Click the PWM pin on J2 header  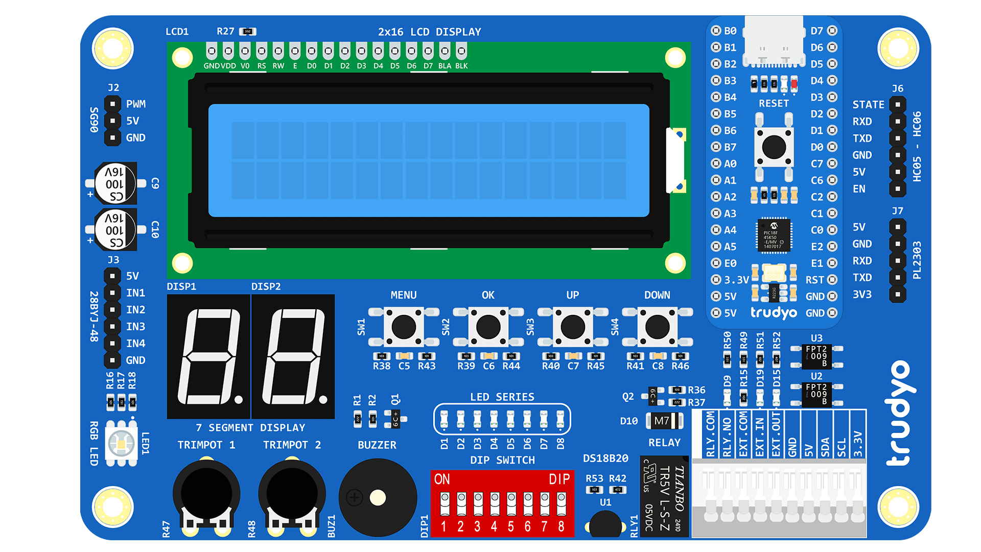(x=112, y=104)
